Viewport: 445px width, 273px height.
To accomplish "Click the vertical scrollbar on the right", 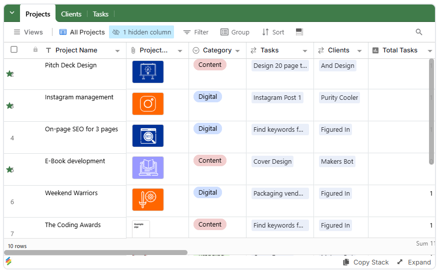I will (431, 112).
